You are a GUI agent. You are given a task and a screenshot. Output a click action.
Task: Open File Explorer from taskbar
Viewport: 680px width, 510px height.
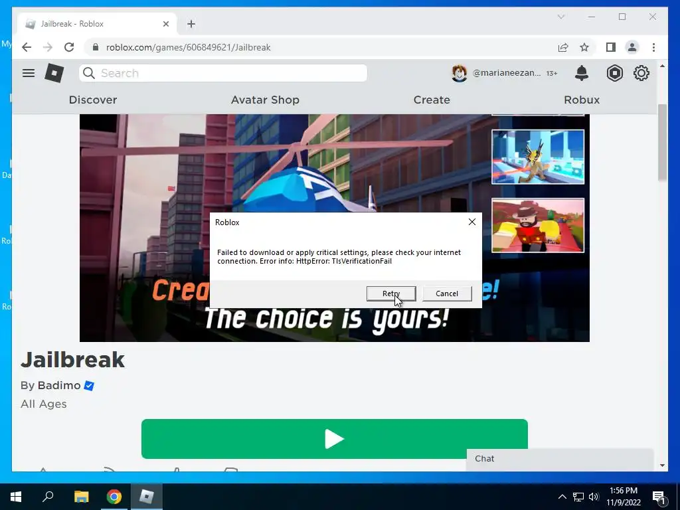[81, 497]
